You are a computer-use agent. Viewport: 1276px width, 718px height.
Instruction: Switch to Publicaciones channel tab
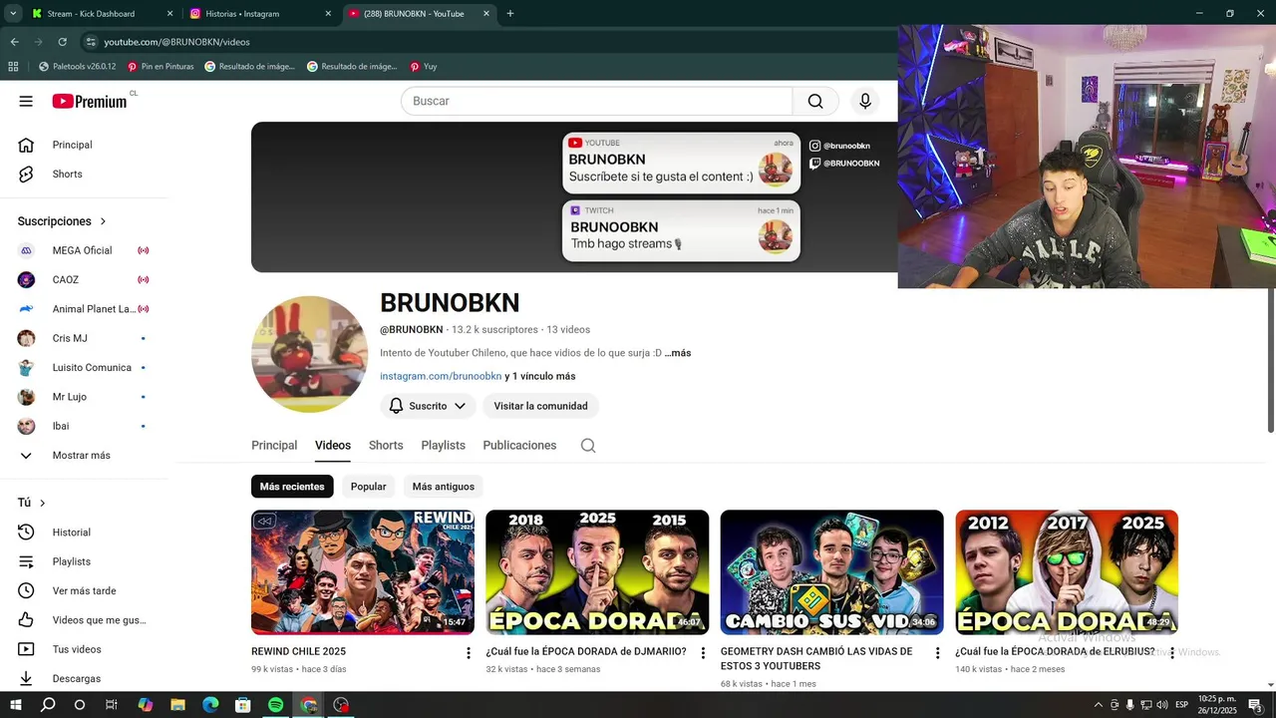pyautogui.click(x=519, y=446)
